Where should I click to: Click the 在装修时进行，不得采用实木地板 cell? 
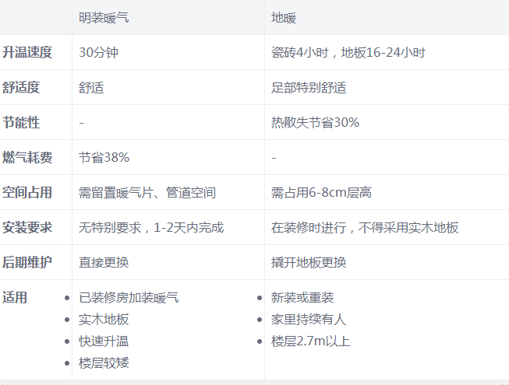point(365,227)
